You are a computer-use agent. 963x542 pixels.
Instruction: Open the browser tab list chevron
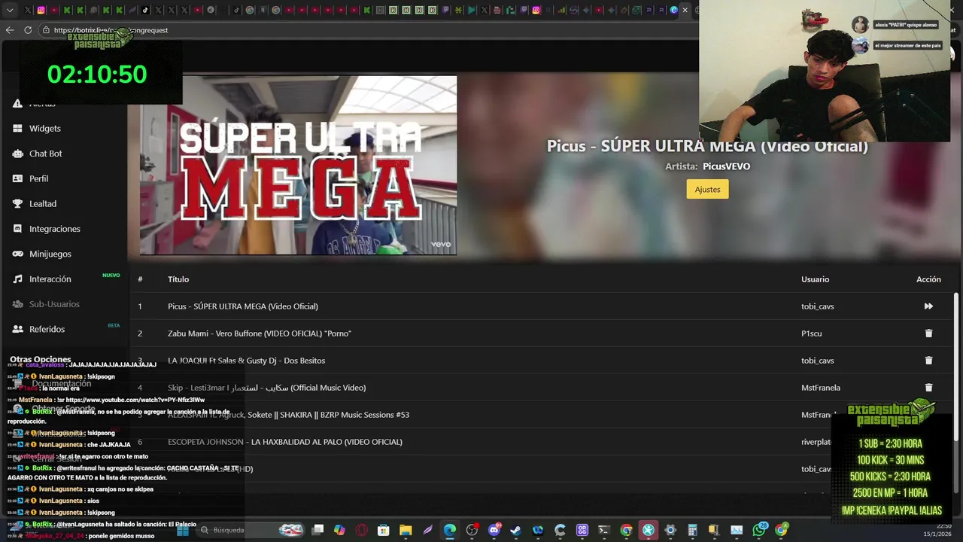point(10,11)
